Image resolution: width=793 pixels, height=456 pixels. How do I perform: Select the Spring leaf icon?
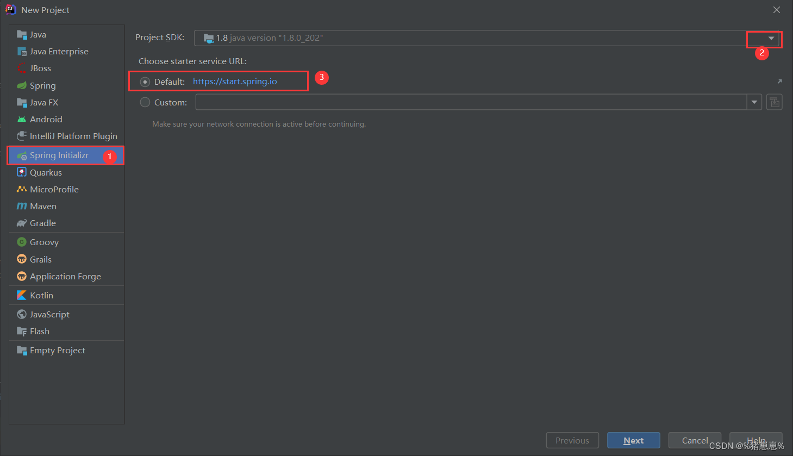[22, 86]
